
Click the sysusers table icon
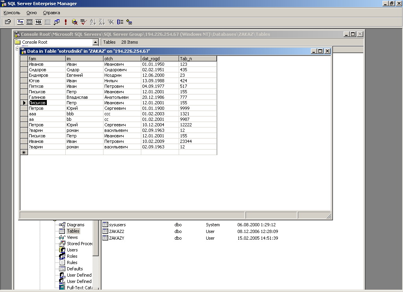click(105, 225)
